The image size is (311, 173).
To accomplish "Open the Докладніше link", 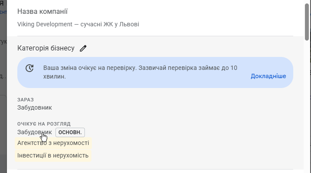I will [x=268, y=76].
